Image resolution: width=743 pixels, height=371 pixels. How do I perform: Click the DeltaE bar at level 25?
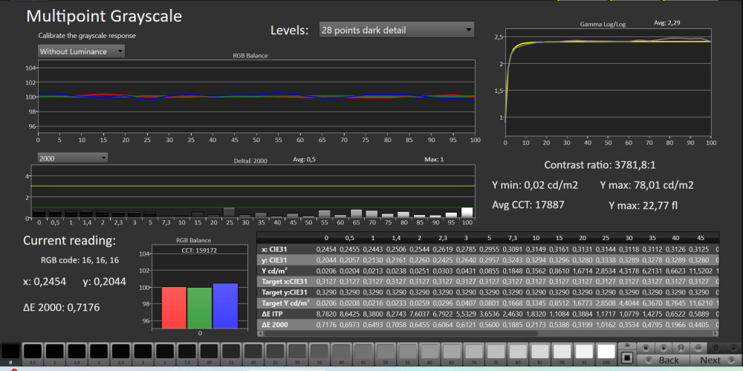pyautogui.click(x=229, y=212)
